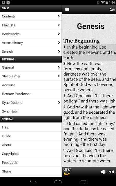Tap Sync Now
This screenshot has height=186, width=116.
(x=31, y=111)
